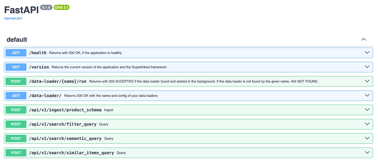Expand the search/filter_query chevron
Screen dimensions: 378x164
point(367,124)
